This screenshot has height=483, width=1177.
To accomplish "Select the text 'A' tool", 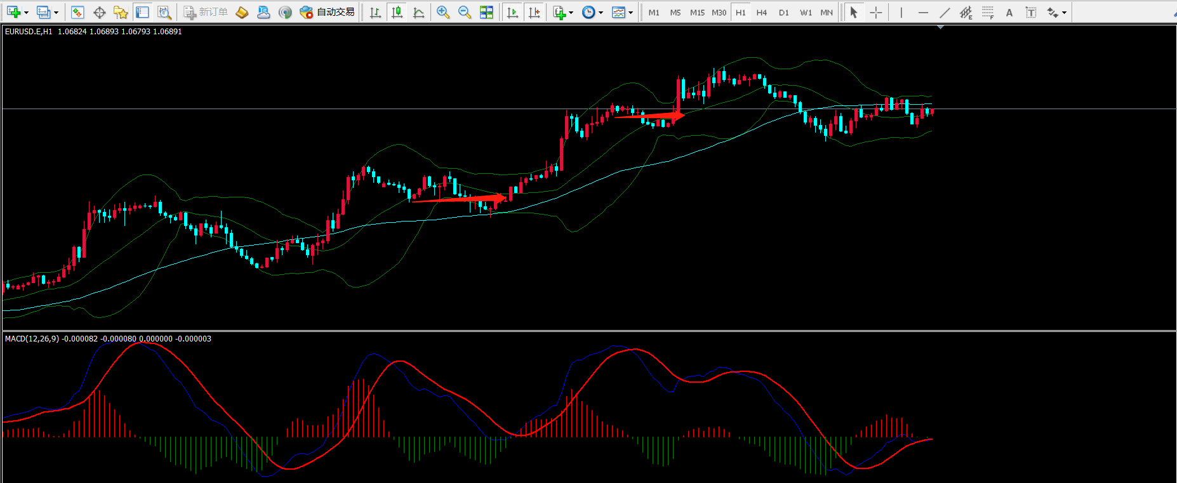I will (1009, 12).
